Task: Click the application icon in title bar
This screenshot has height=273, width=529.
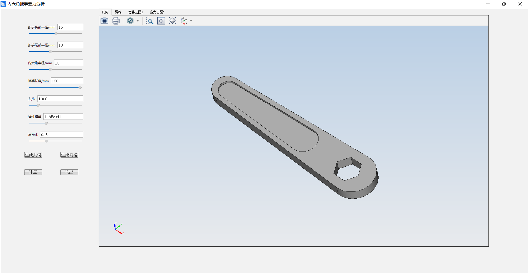Action: coord(3,4)
